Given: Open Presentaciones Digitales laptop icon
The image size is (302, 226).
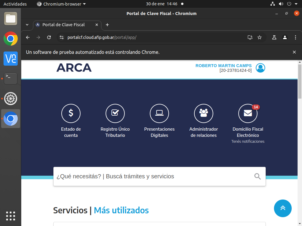Looking at the screenshot, I should 159,113.
